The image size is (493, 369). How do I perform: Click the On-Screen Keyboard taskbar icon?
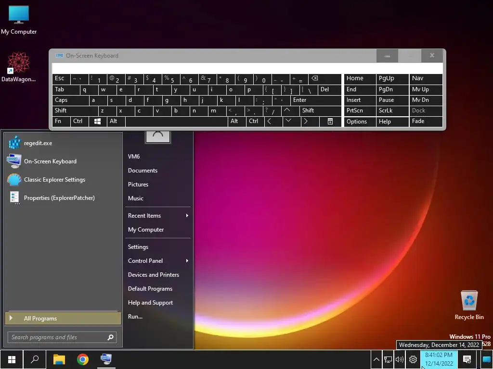(x=106, y=359)
